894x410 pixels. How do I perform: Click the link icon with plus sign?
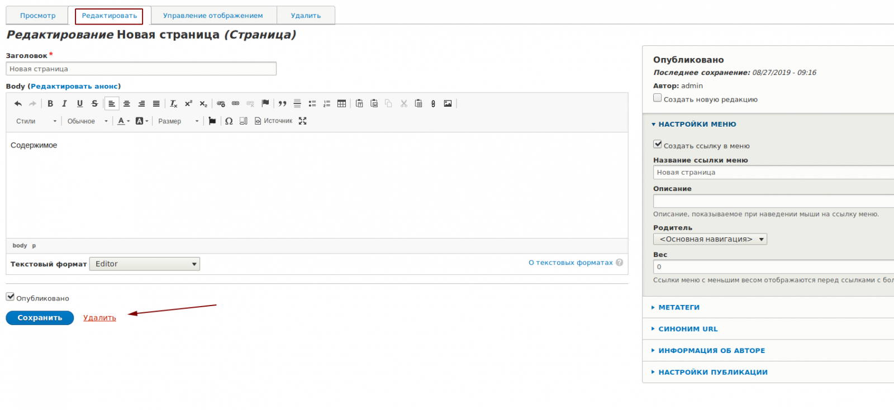tap(221, 104)
